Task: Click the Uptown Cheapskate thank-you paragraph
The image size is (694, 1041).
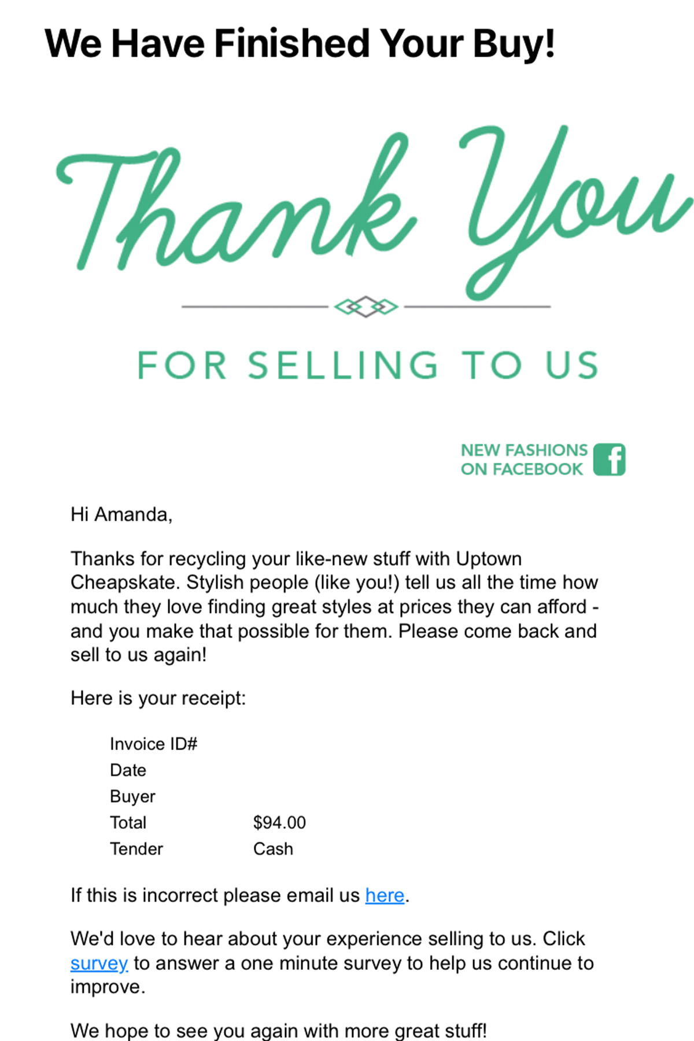Action: 334,607
